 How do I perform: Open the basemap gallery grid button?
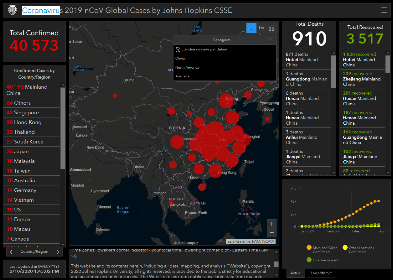tap(271, 28)
